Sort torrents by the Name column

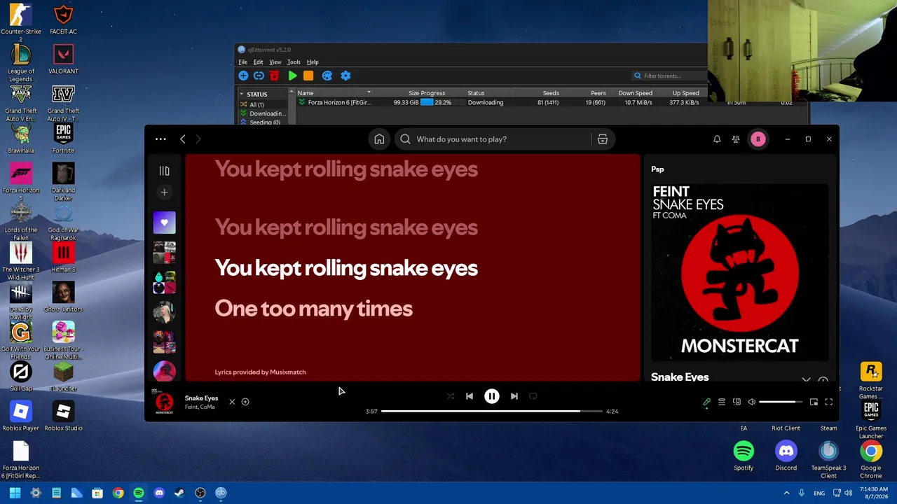[334, 93]
